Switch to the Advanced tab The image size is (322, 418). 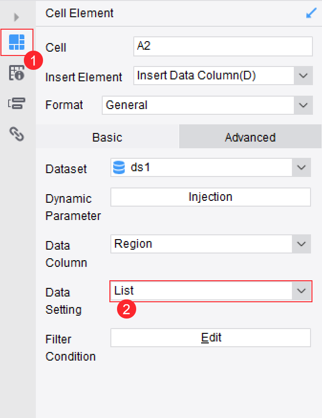pos(250,136)
